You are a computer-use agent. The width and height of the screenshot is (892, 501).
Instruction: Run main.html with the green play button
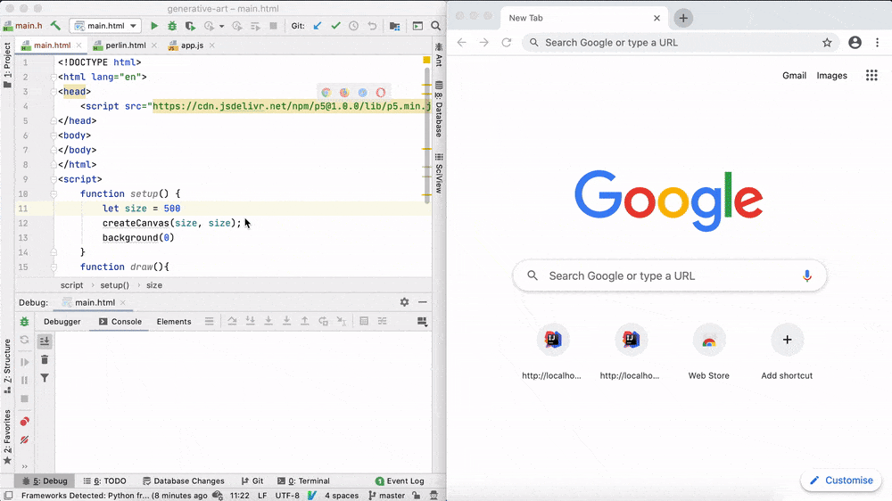(x=153, y=26)
